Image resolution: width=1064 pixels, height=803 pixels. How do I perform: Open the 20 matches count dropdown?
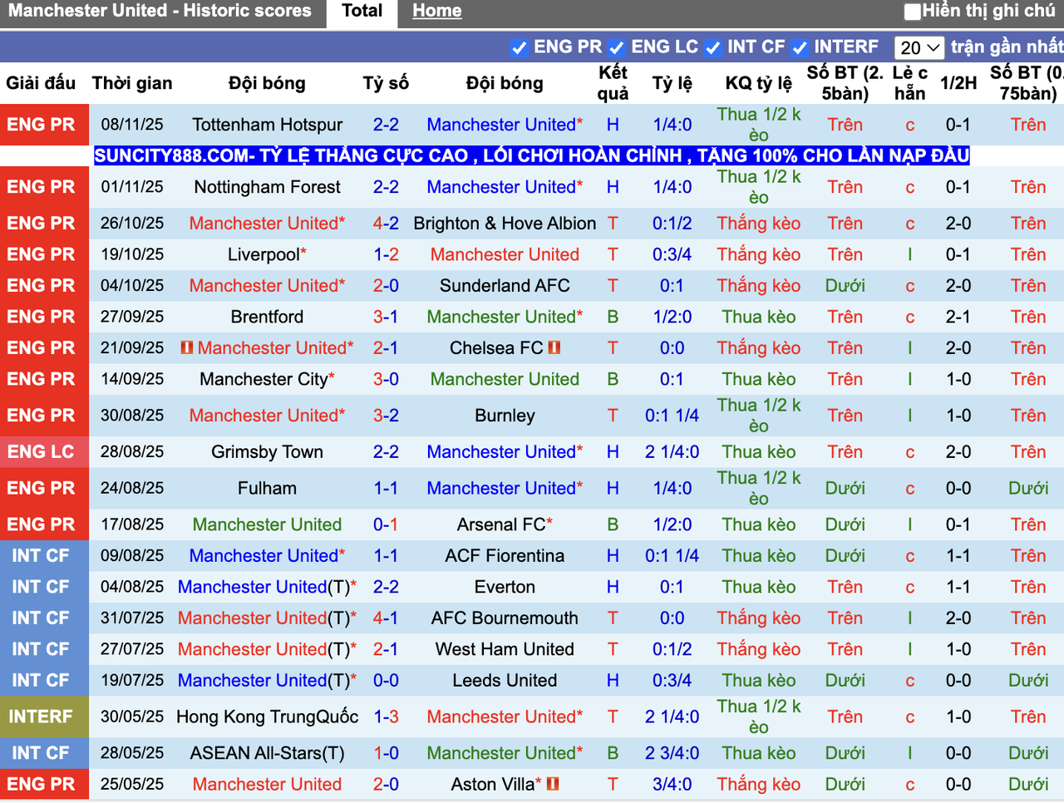(919, 48)
